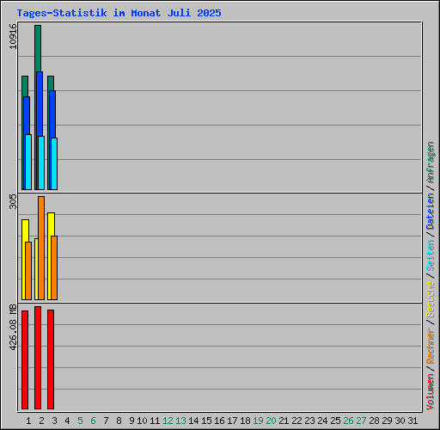Click day 31 on the x-axis

412,421
